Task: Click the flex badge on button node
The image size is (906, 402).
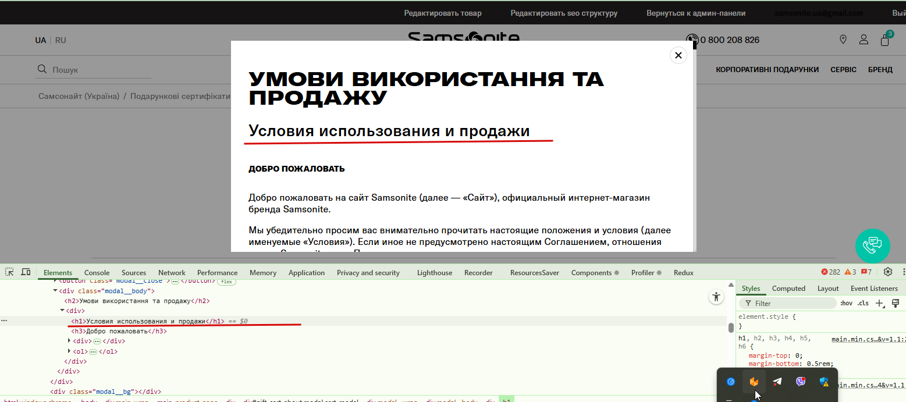Action: point(226,282)
